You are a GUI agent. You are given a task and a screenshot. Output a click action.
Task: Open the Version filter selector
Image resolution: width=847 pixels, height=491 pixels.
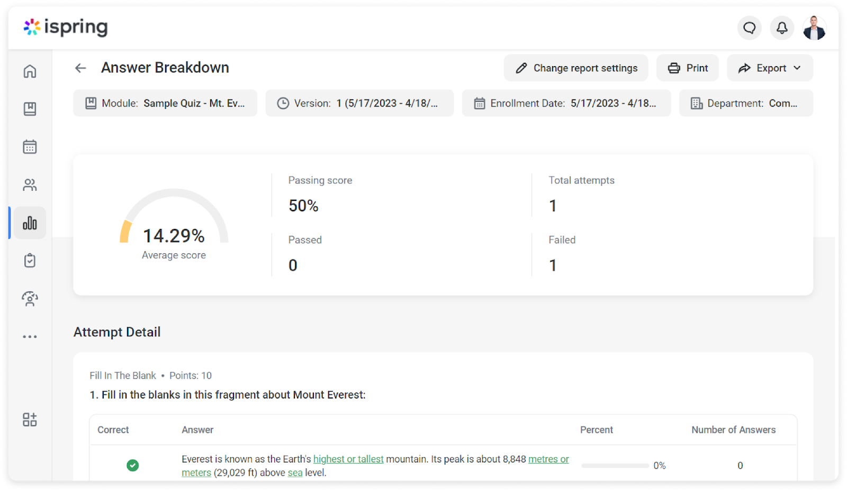359,103
